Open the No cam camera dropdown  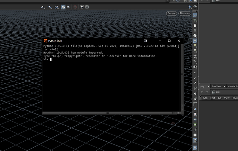(x=185, y=13)
